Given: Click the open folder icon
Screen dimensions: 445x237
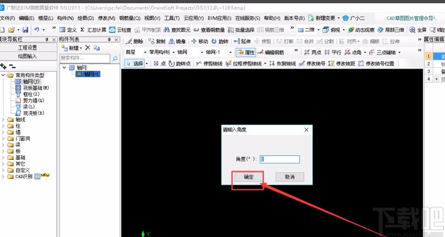Looking at the screenshot, I should [11, 30].
